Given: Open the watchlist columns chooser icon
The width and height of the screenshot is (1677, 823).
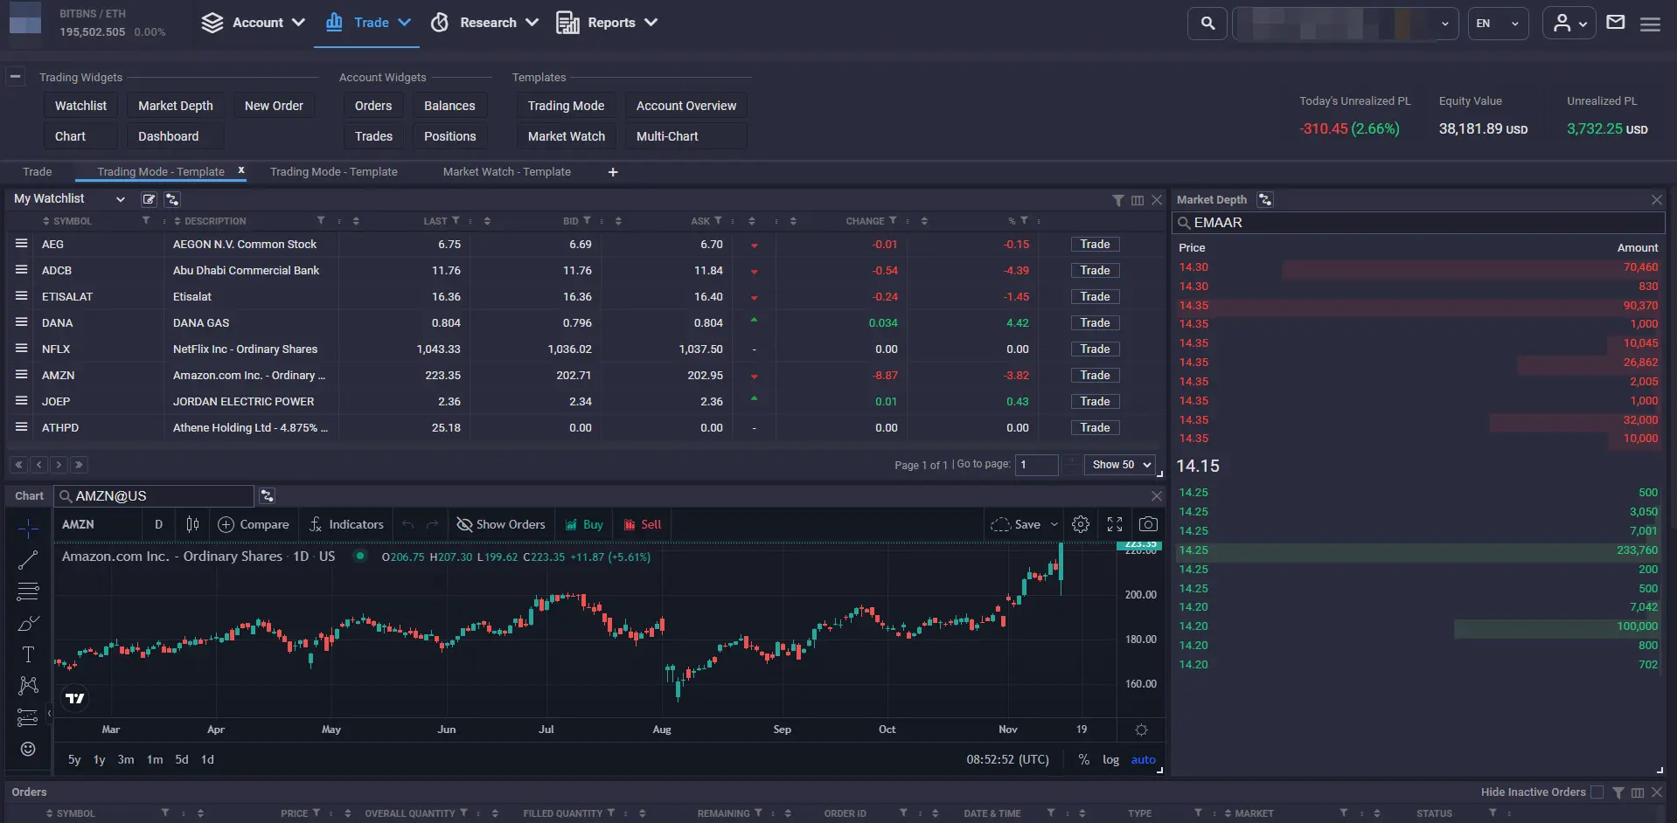Looking at the screenshot, I should pos(1137,200).
